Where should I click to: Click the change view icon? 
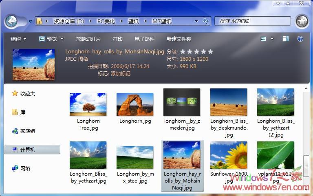[x=263, y=39]
